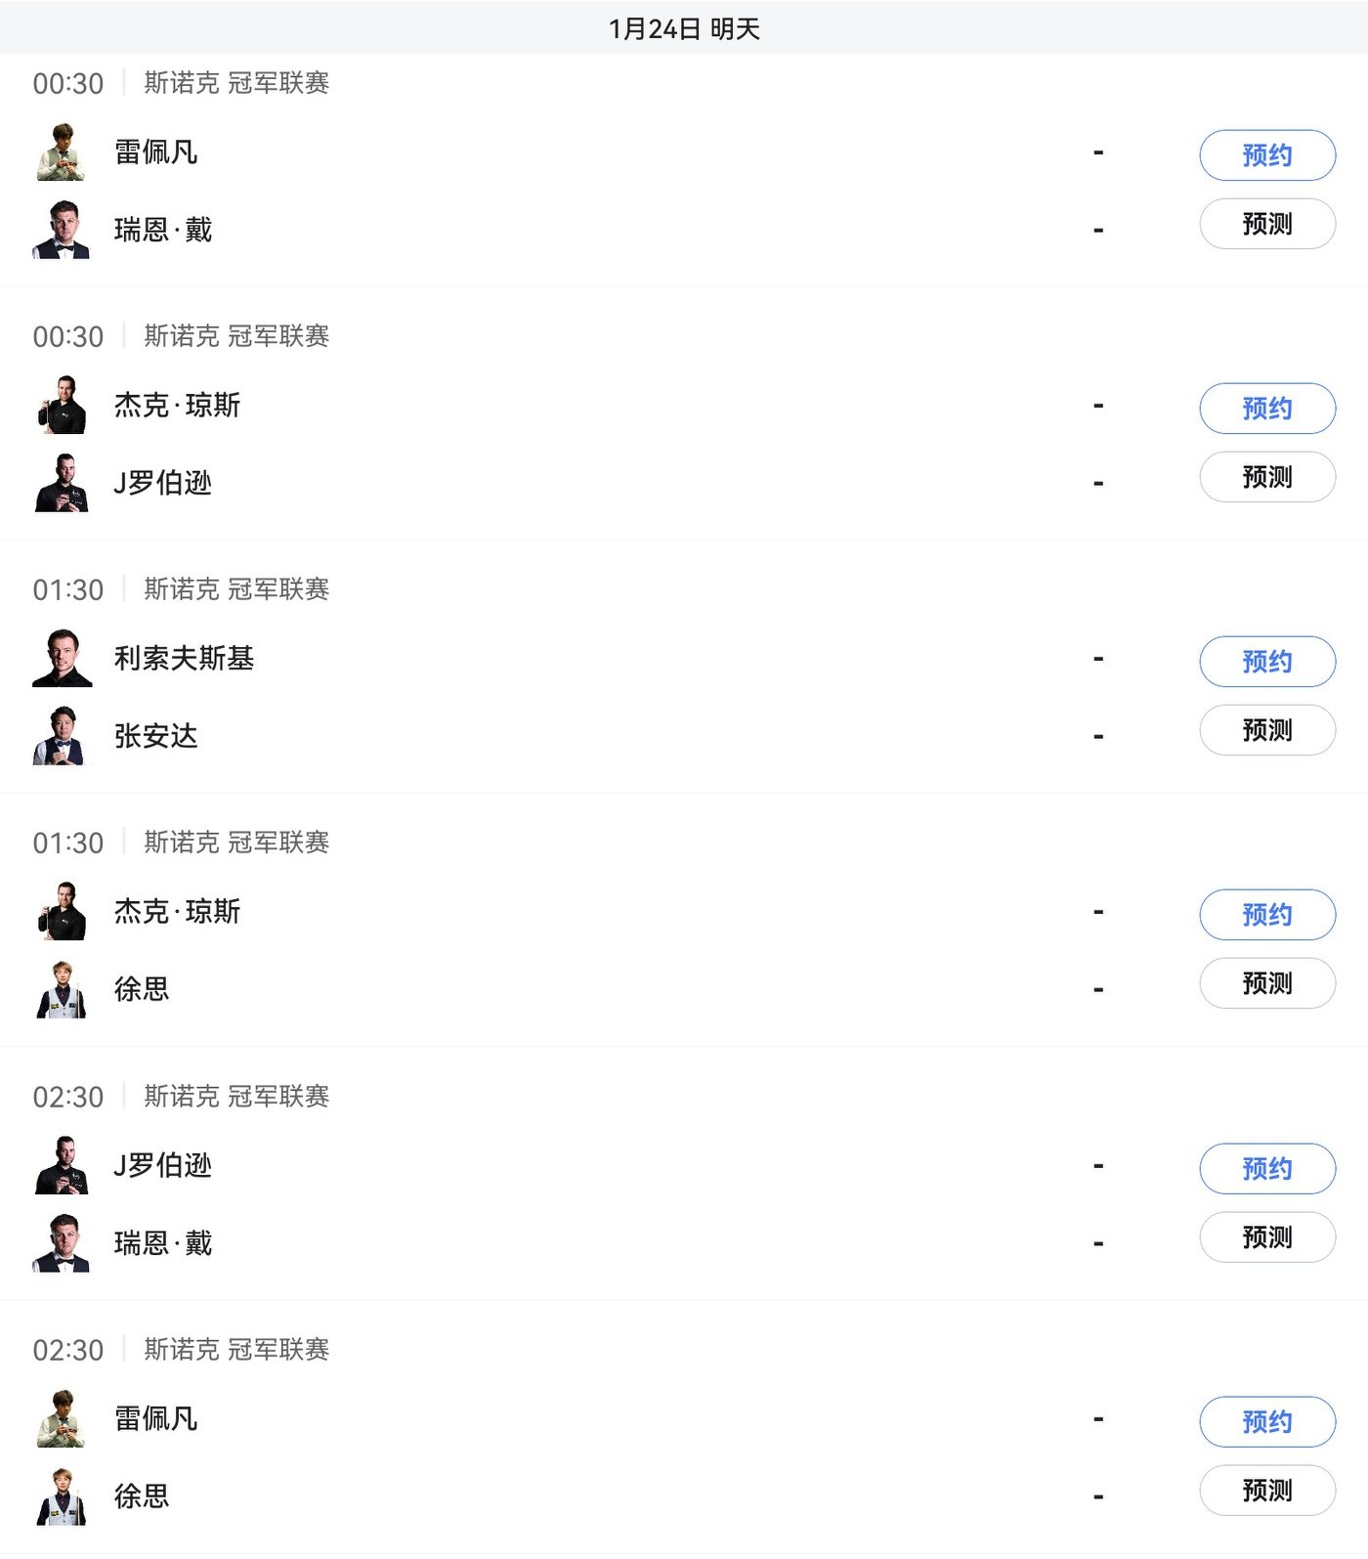The image size is (1368, 1559).
Task: Reserve the 利索夫斯基 vs 张安达 match with 预约
Action: pyautogui.click(x=1266, y=662)
